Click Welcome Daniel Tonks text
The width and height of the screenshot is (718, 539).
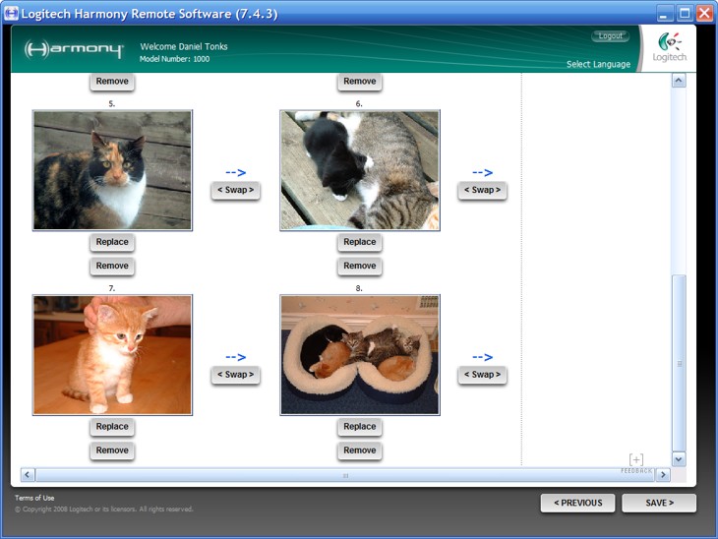click(x=184, y=46)
